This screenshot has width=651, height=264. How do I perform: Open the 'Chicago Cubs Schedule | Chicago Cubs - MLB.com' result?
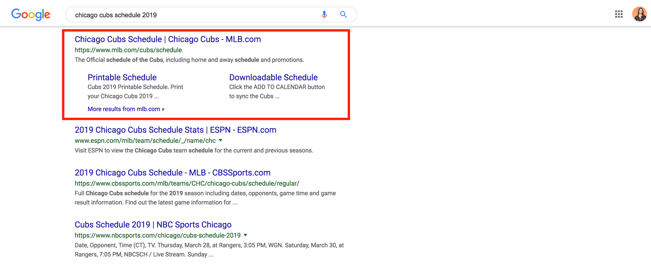coord(168,39)
